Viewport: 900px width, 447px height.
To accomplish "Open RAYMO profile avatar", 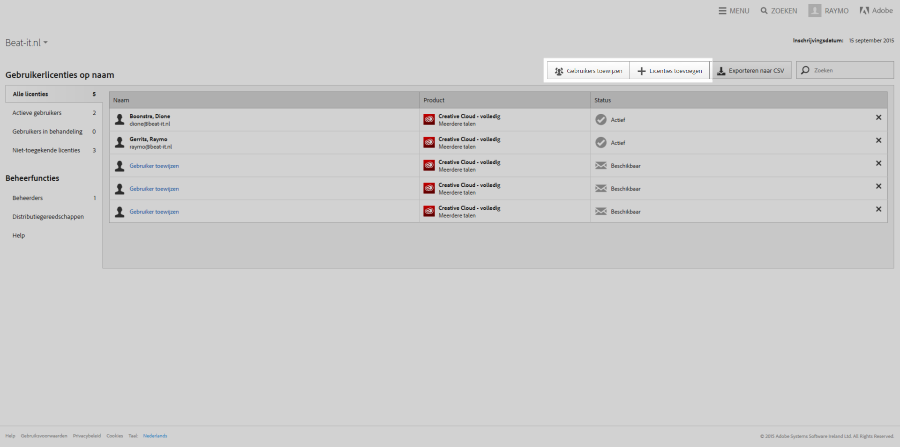I will [815, 10].
